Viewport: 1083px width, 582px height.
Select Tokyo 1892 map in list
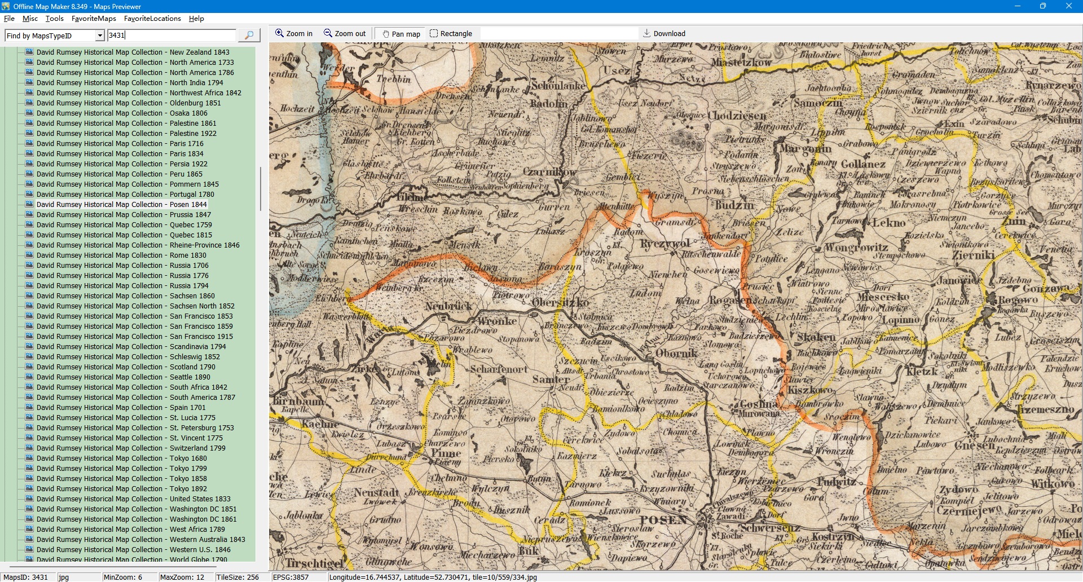click(x=121, y=489)
